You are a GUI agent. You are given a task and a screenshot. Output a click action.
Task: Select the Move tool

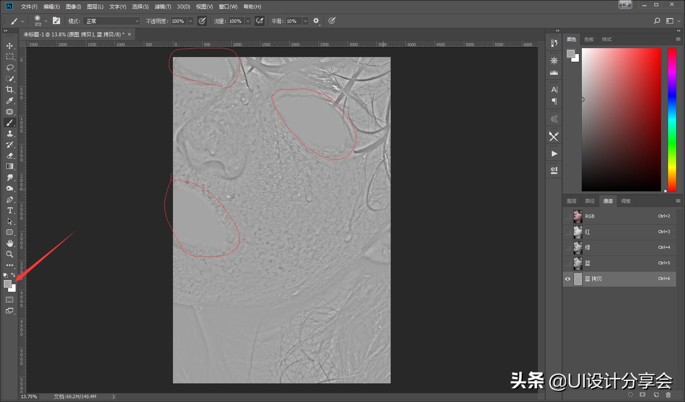10,46
